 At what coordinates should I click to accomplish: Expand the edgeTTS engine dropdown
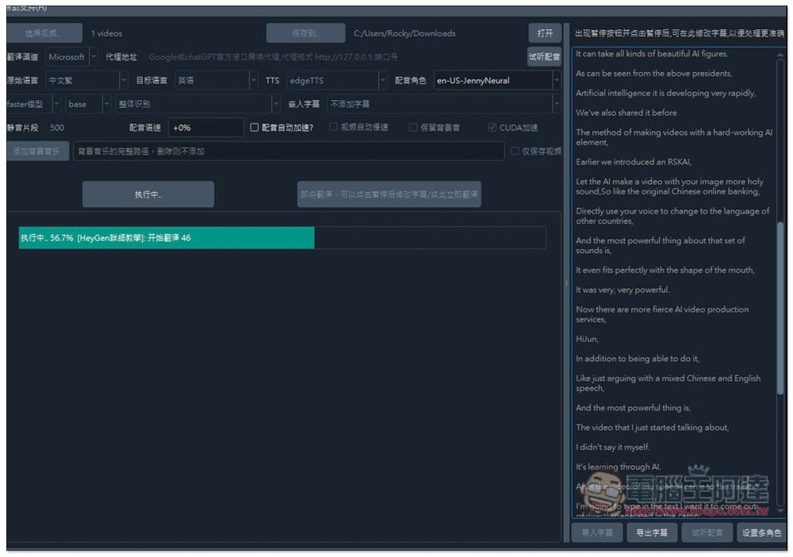click(337, 80)
